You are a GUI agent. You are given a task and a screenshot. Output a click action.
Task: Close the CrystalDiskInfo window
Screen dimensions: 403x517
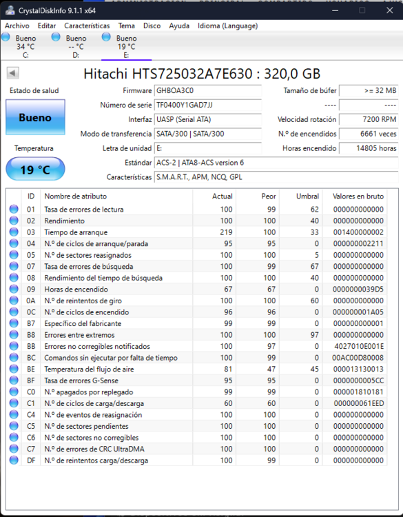tap(389, 10)
